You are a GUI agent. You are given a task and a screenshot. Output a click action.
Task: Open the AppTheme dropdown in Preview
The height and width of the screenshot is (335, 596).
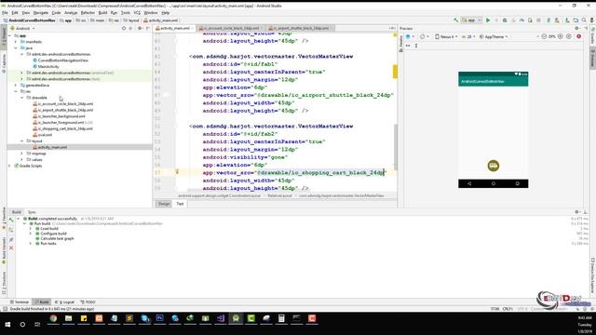click(494, 37)
